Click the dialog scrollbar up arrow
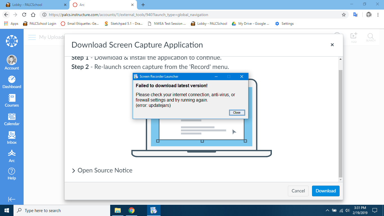 [x=341, y=59]
